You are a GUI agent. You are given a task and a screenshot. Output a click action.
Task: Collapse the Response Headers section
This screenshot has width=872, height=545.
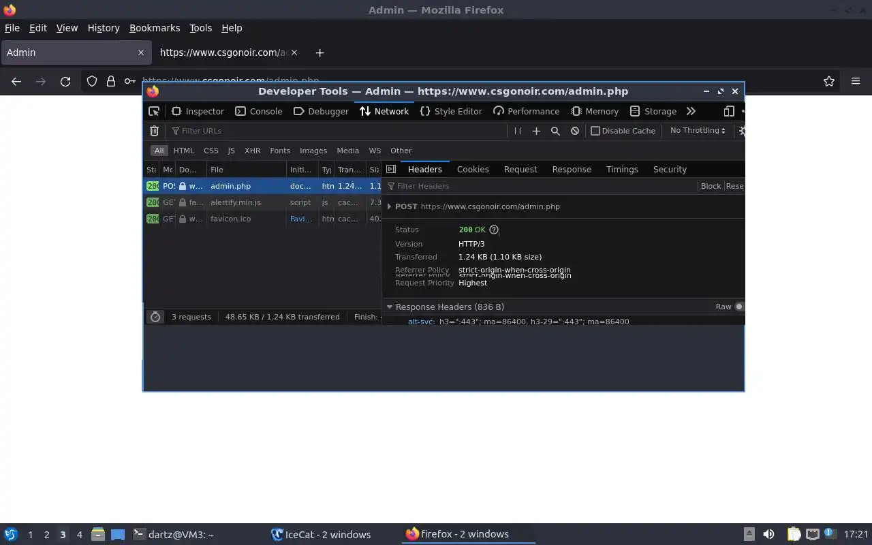390,307
